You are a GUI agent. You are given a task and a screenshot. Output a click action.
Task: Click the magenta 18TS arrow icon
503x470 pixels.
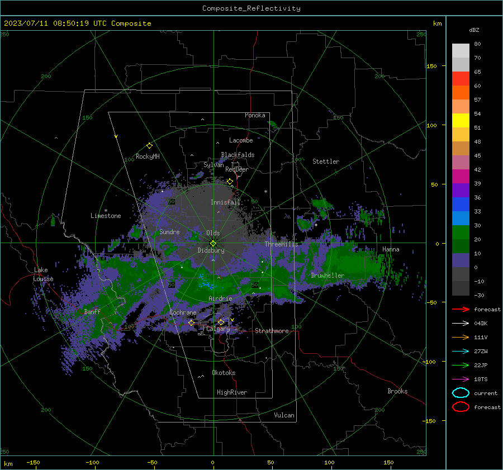[x=461, y=379]
